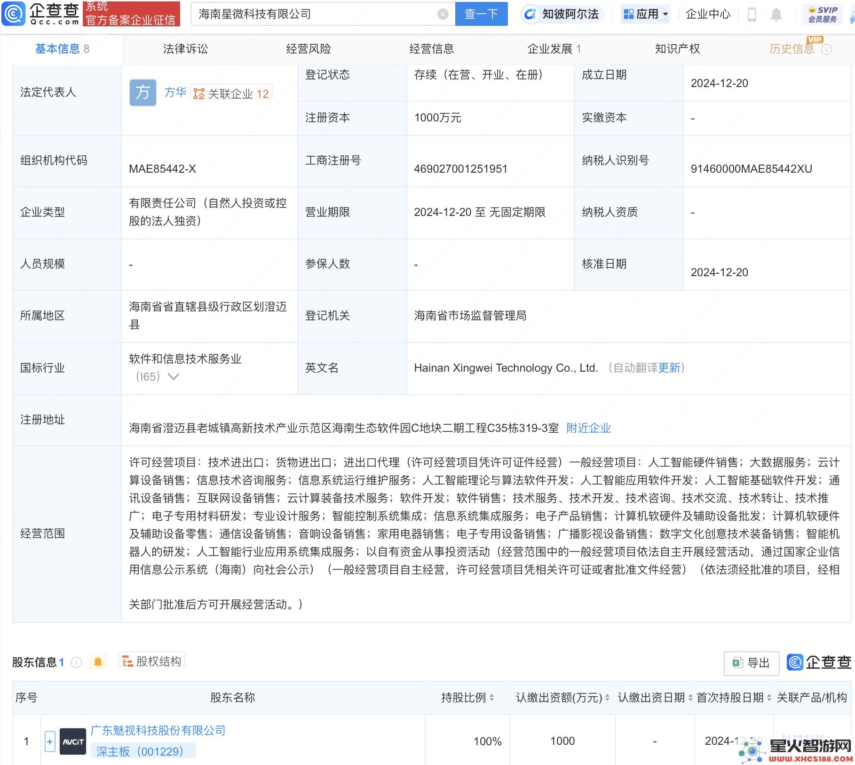Open 企业中心
This screenshot has height=765, width=855.
point(708,14)
